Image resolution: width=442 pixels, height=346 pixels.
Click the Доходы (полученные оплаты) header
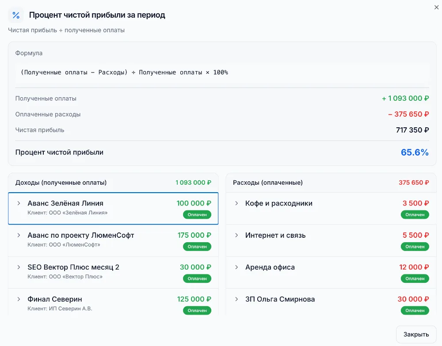click(61, 183)
